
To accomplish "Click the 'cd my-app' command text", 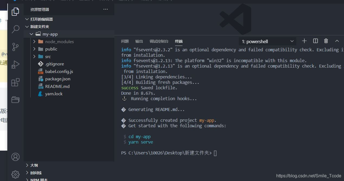I will point(139,136).
